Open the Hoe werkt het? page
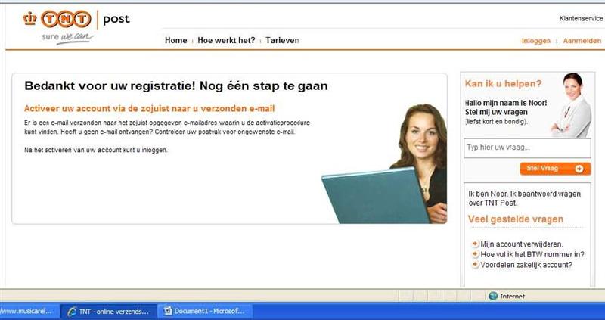The height and width of the screenshot is (320, 605). [226, 40]
